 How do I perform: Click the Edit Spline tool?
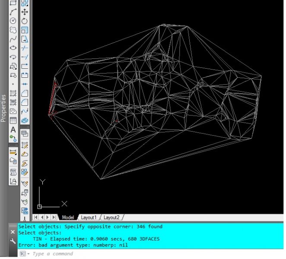25,163
